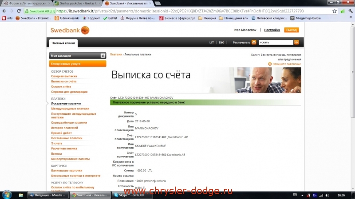Viewport: 355px width, 199px height.
Task: Open Банковские карточки link
Action: click(x=67, y=171)
